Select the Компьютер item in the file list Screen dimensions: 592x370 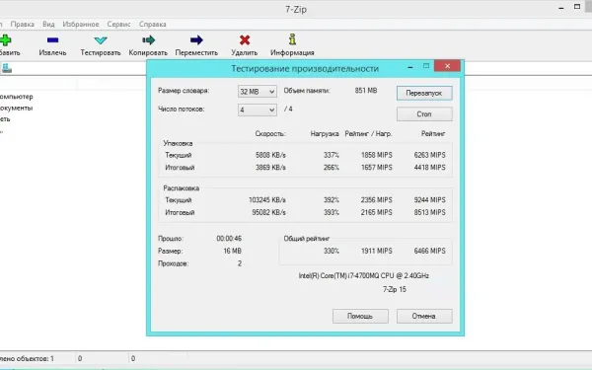click(16, 97)
